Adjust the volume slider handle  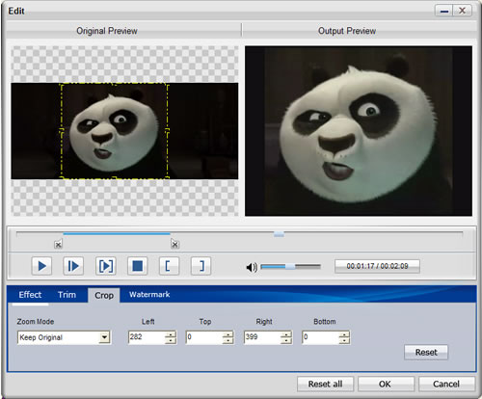(x=290, y=266)
